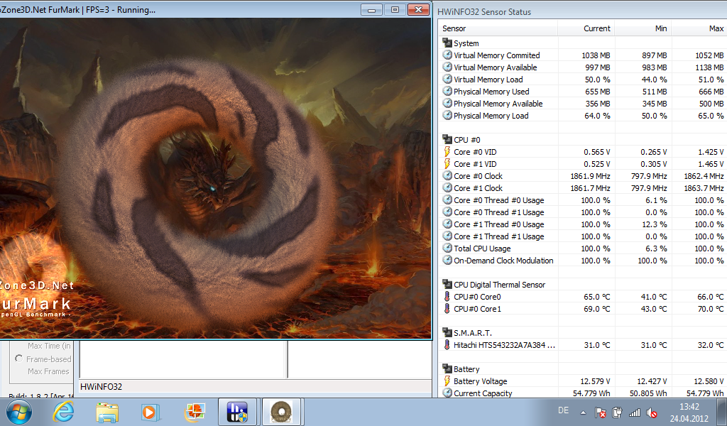The image size is (727, 426).
Task: Click the power plug tray icon
Action: [x=617, y=413]
